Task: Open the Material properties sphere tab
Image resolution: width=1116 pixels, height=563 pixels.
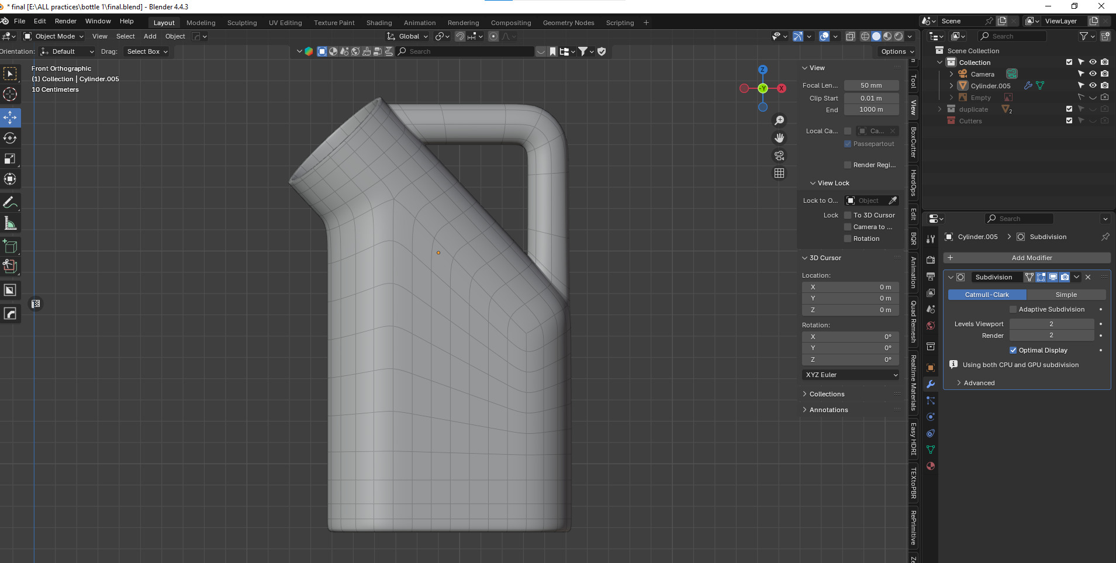Action: point(931,466)
